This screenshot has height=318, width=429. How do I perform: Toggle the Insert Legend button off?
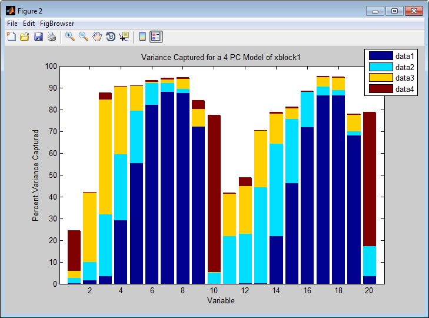pos(156,37)
